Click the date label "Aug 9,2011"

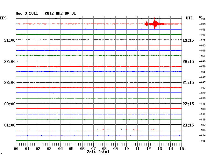(27, 13)
